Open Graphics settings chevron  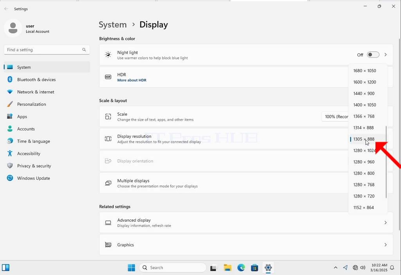point(385,245)
